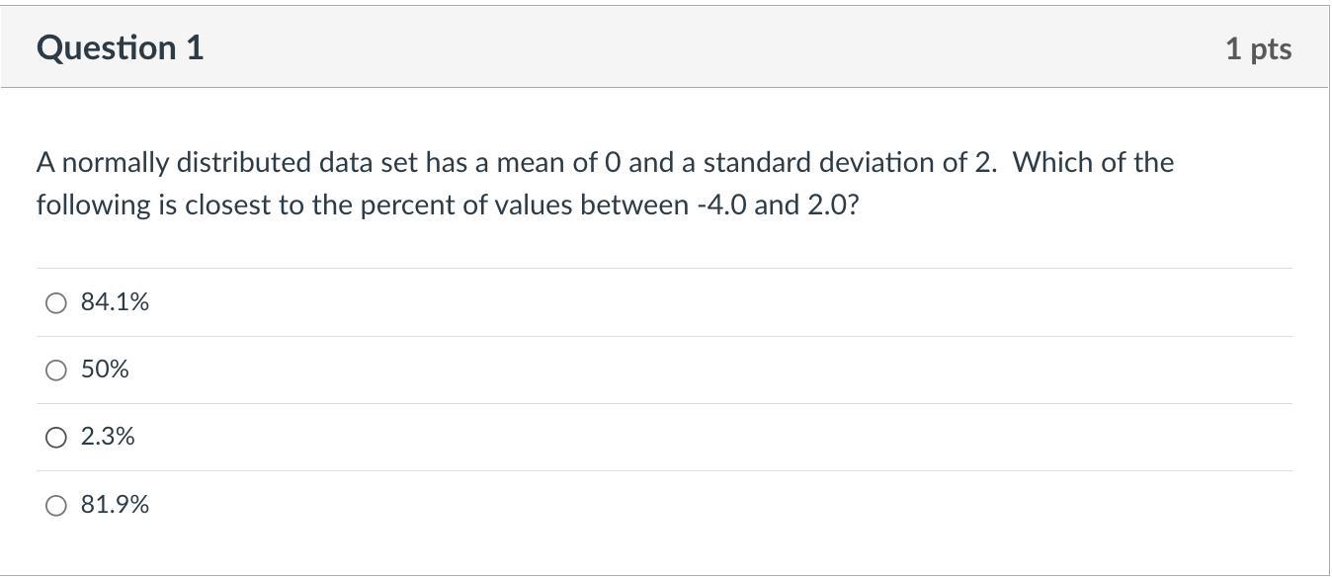Click the 1 pts score label

pos(1258,48)
